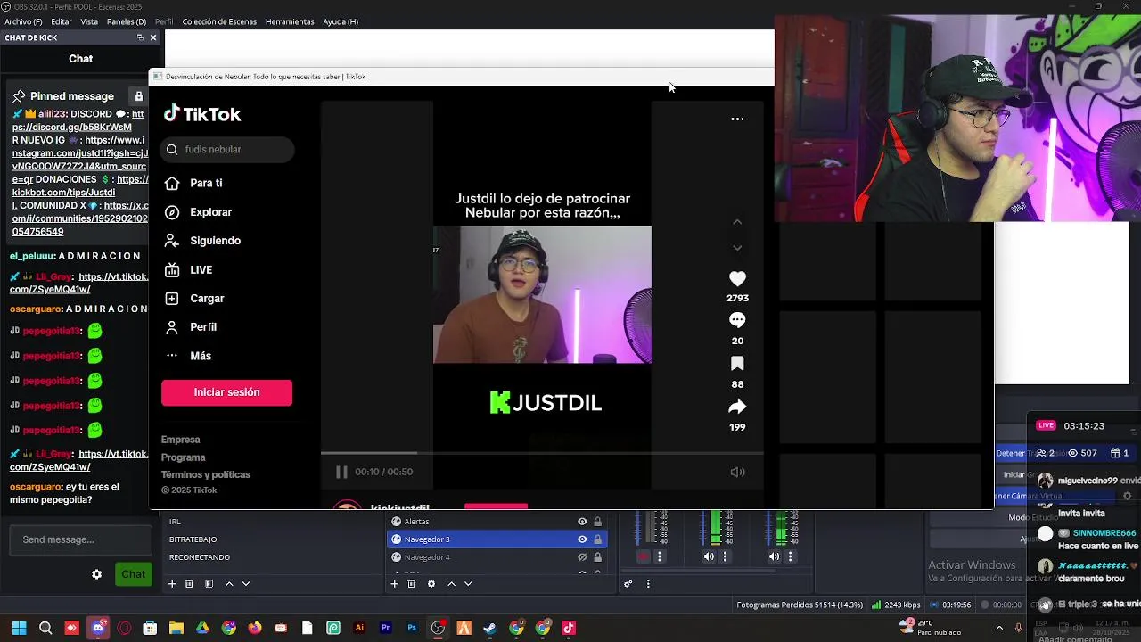The width and height of the screenshot is (1141, 642).
Task: Toggle lock on Alertas source
Action: pos(597,522)
